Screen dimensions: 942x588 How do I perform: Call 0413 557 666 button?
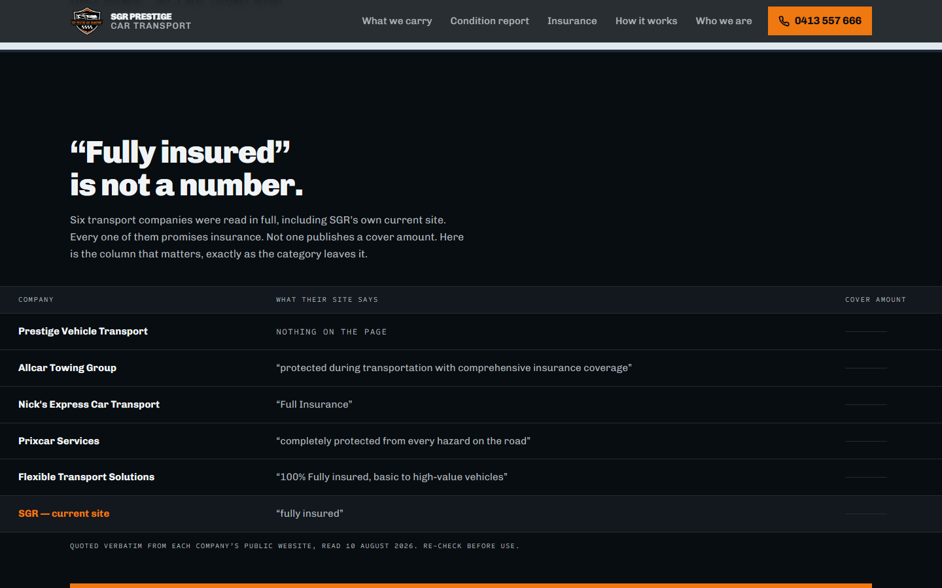coord(820,21)
